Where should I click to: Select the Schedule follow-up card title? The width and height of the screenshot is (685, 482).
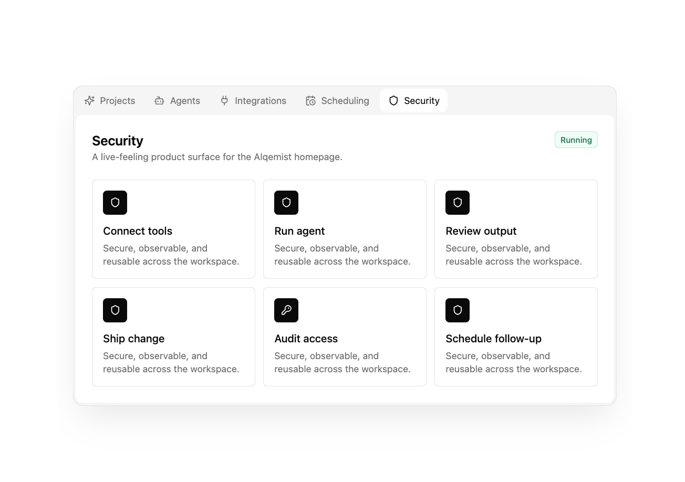(494, 339)
